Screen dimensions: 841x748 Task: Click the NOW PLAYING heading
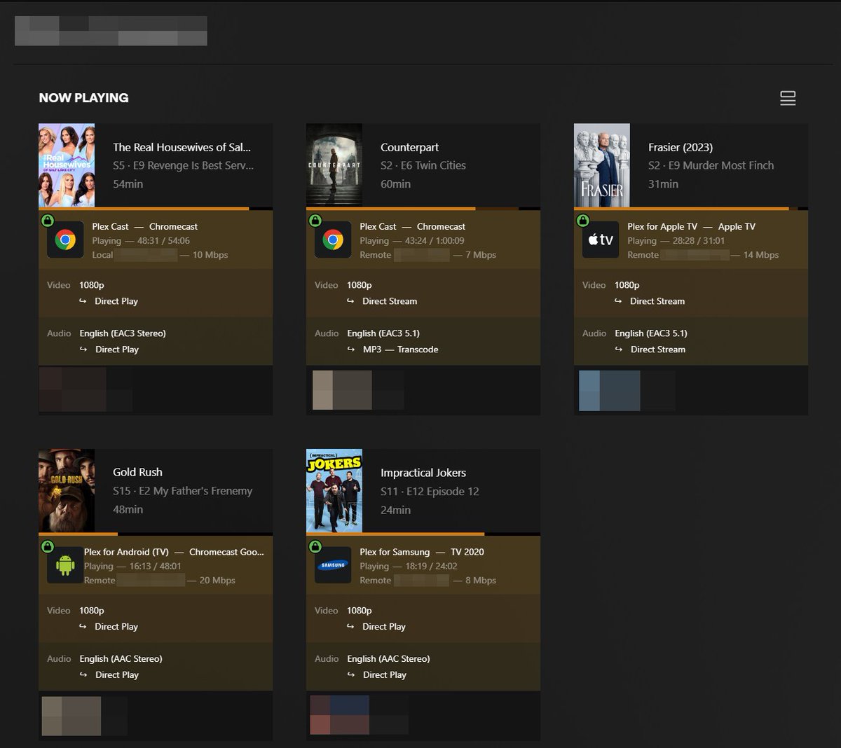coord(84,98)
